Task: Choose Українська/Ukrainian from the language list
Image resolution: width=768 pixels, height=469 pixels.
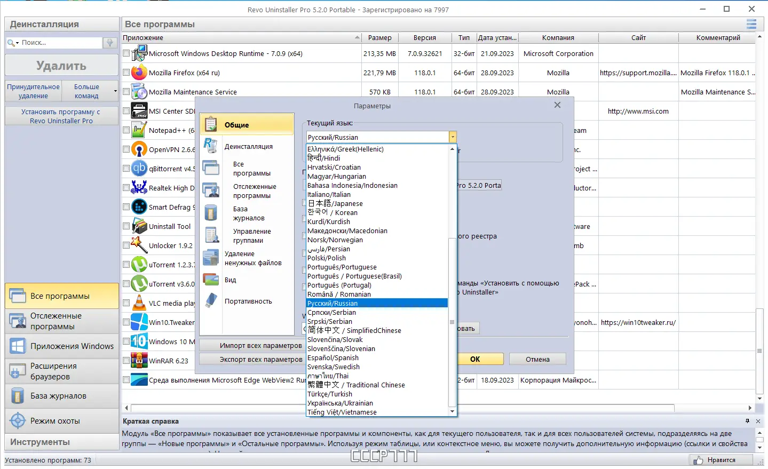Action: point(377,403)
